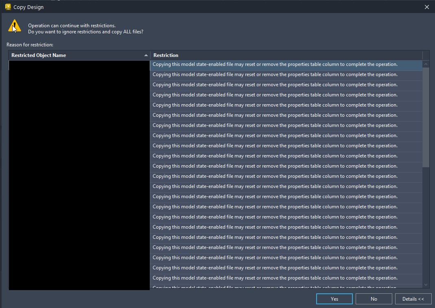The height and width of the screenshot is (308, 435).
Task: Click the sort arrow on Restricted Object Name
Action: 145,55
